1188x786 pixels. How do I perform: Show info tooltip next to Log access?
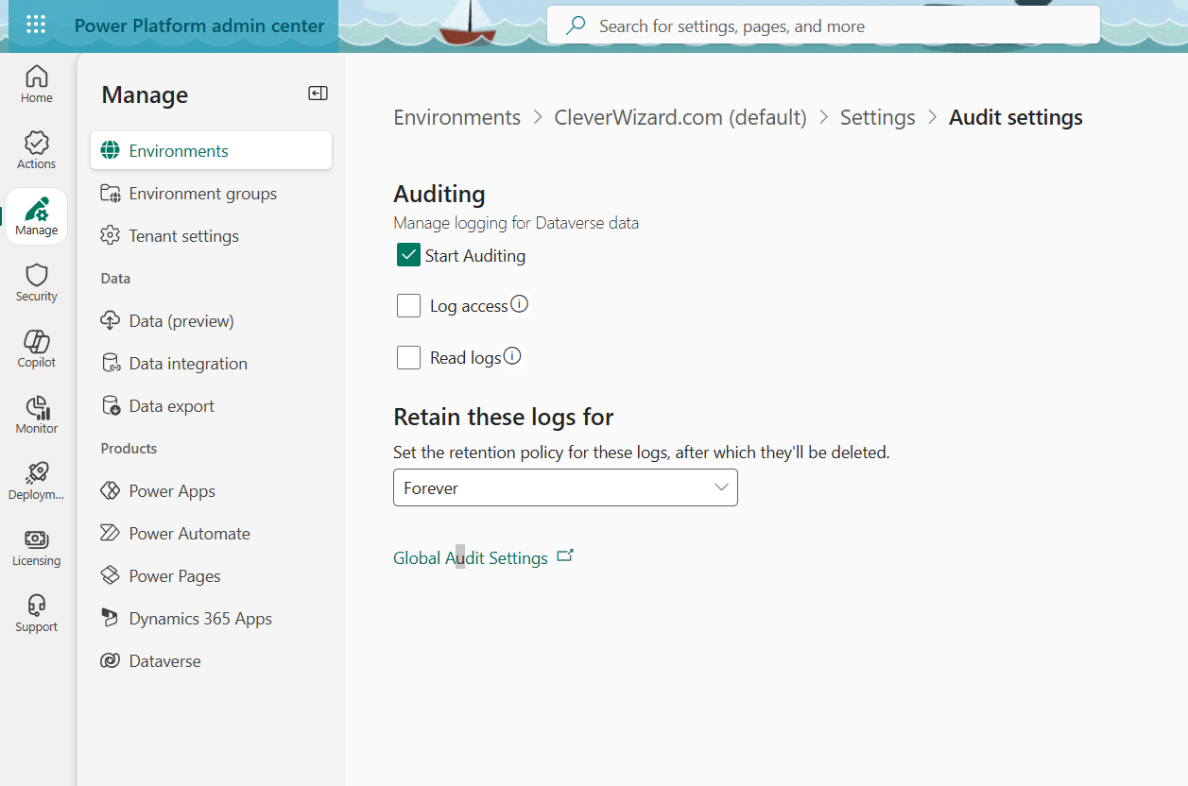click(x=519, y=304)
